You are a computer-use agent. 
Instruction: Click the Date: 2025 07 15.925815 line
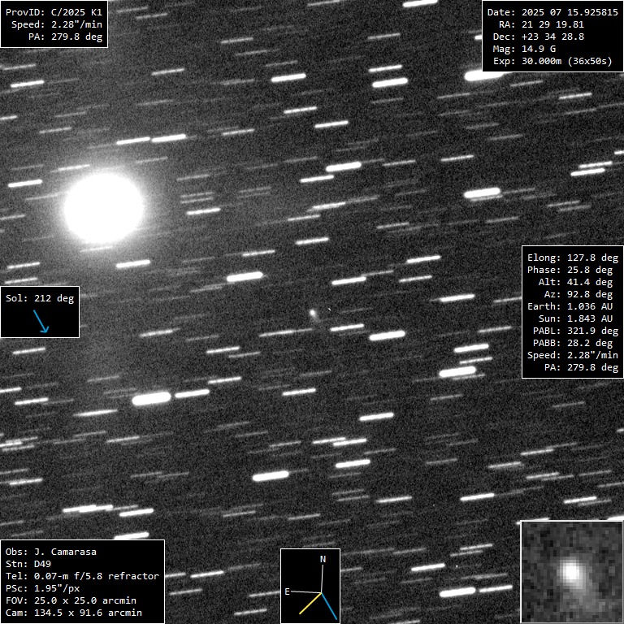(x=552, y=12)
